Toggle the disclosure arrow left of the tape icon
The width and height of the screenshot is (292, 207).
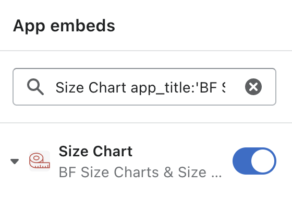pyautogui.click(x=15, y=162)
